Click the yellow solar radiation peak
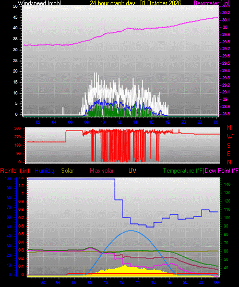This screenshot has width=239, height=287. click(125, 266)
